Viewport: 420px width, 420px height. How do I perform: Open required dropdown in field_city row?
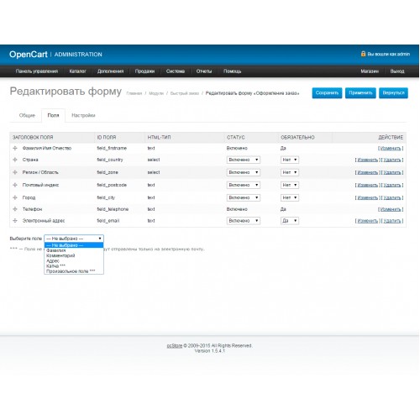[x=290, y=197]
